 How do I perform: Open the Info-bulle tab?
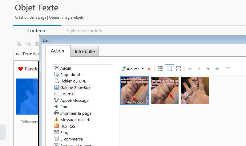click(x=85, y=52)
